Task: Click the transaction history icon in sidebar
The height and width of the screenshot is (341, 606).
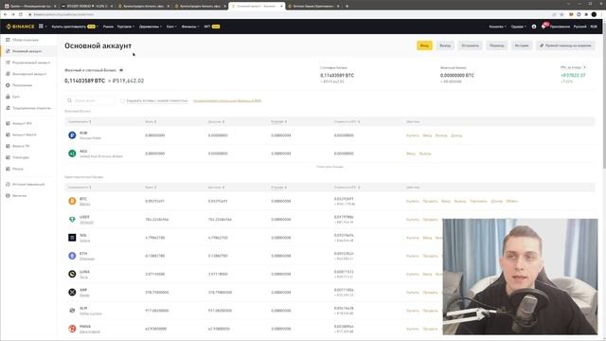Action: 8,185
